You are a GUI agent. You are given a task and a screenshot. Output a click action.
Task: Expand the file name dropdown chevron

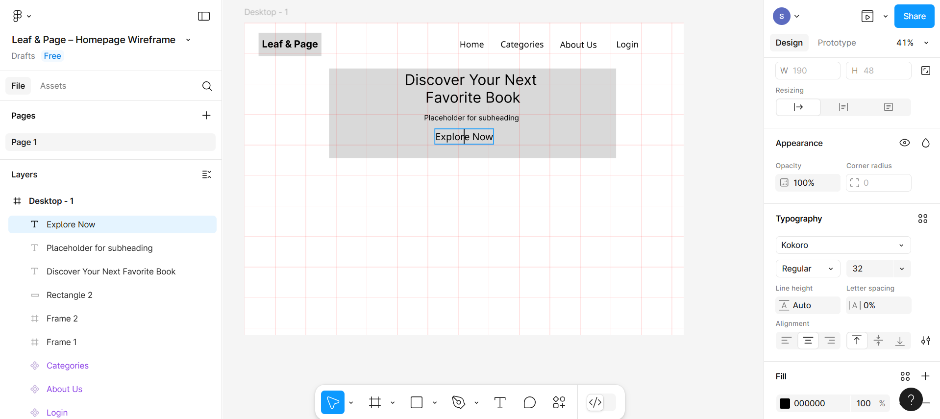point(188,40)
